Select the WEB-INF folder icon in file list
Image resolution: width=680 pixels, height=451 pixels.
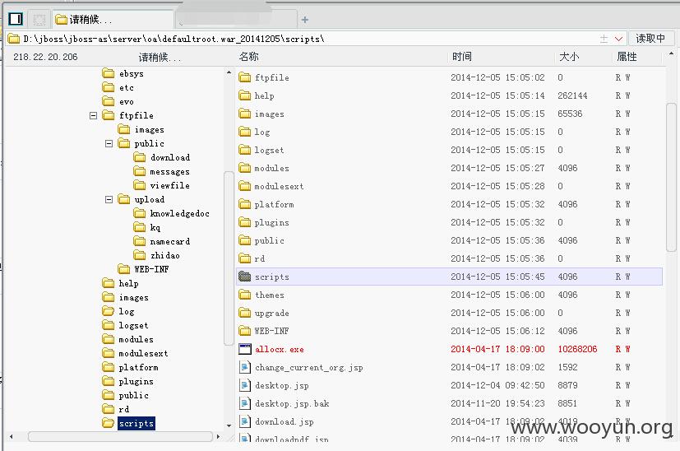(x=245, y=331)
